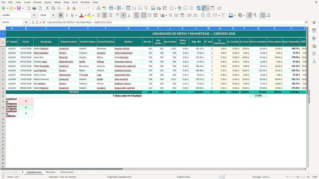Select row header 13
Screen dimensions: 319x179
3,92
